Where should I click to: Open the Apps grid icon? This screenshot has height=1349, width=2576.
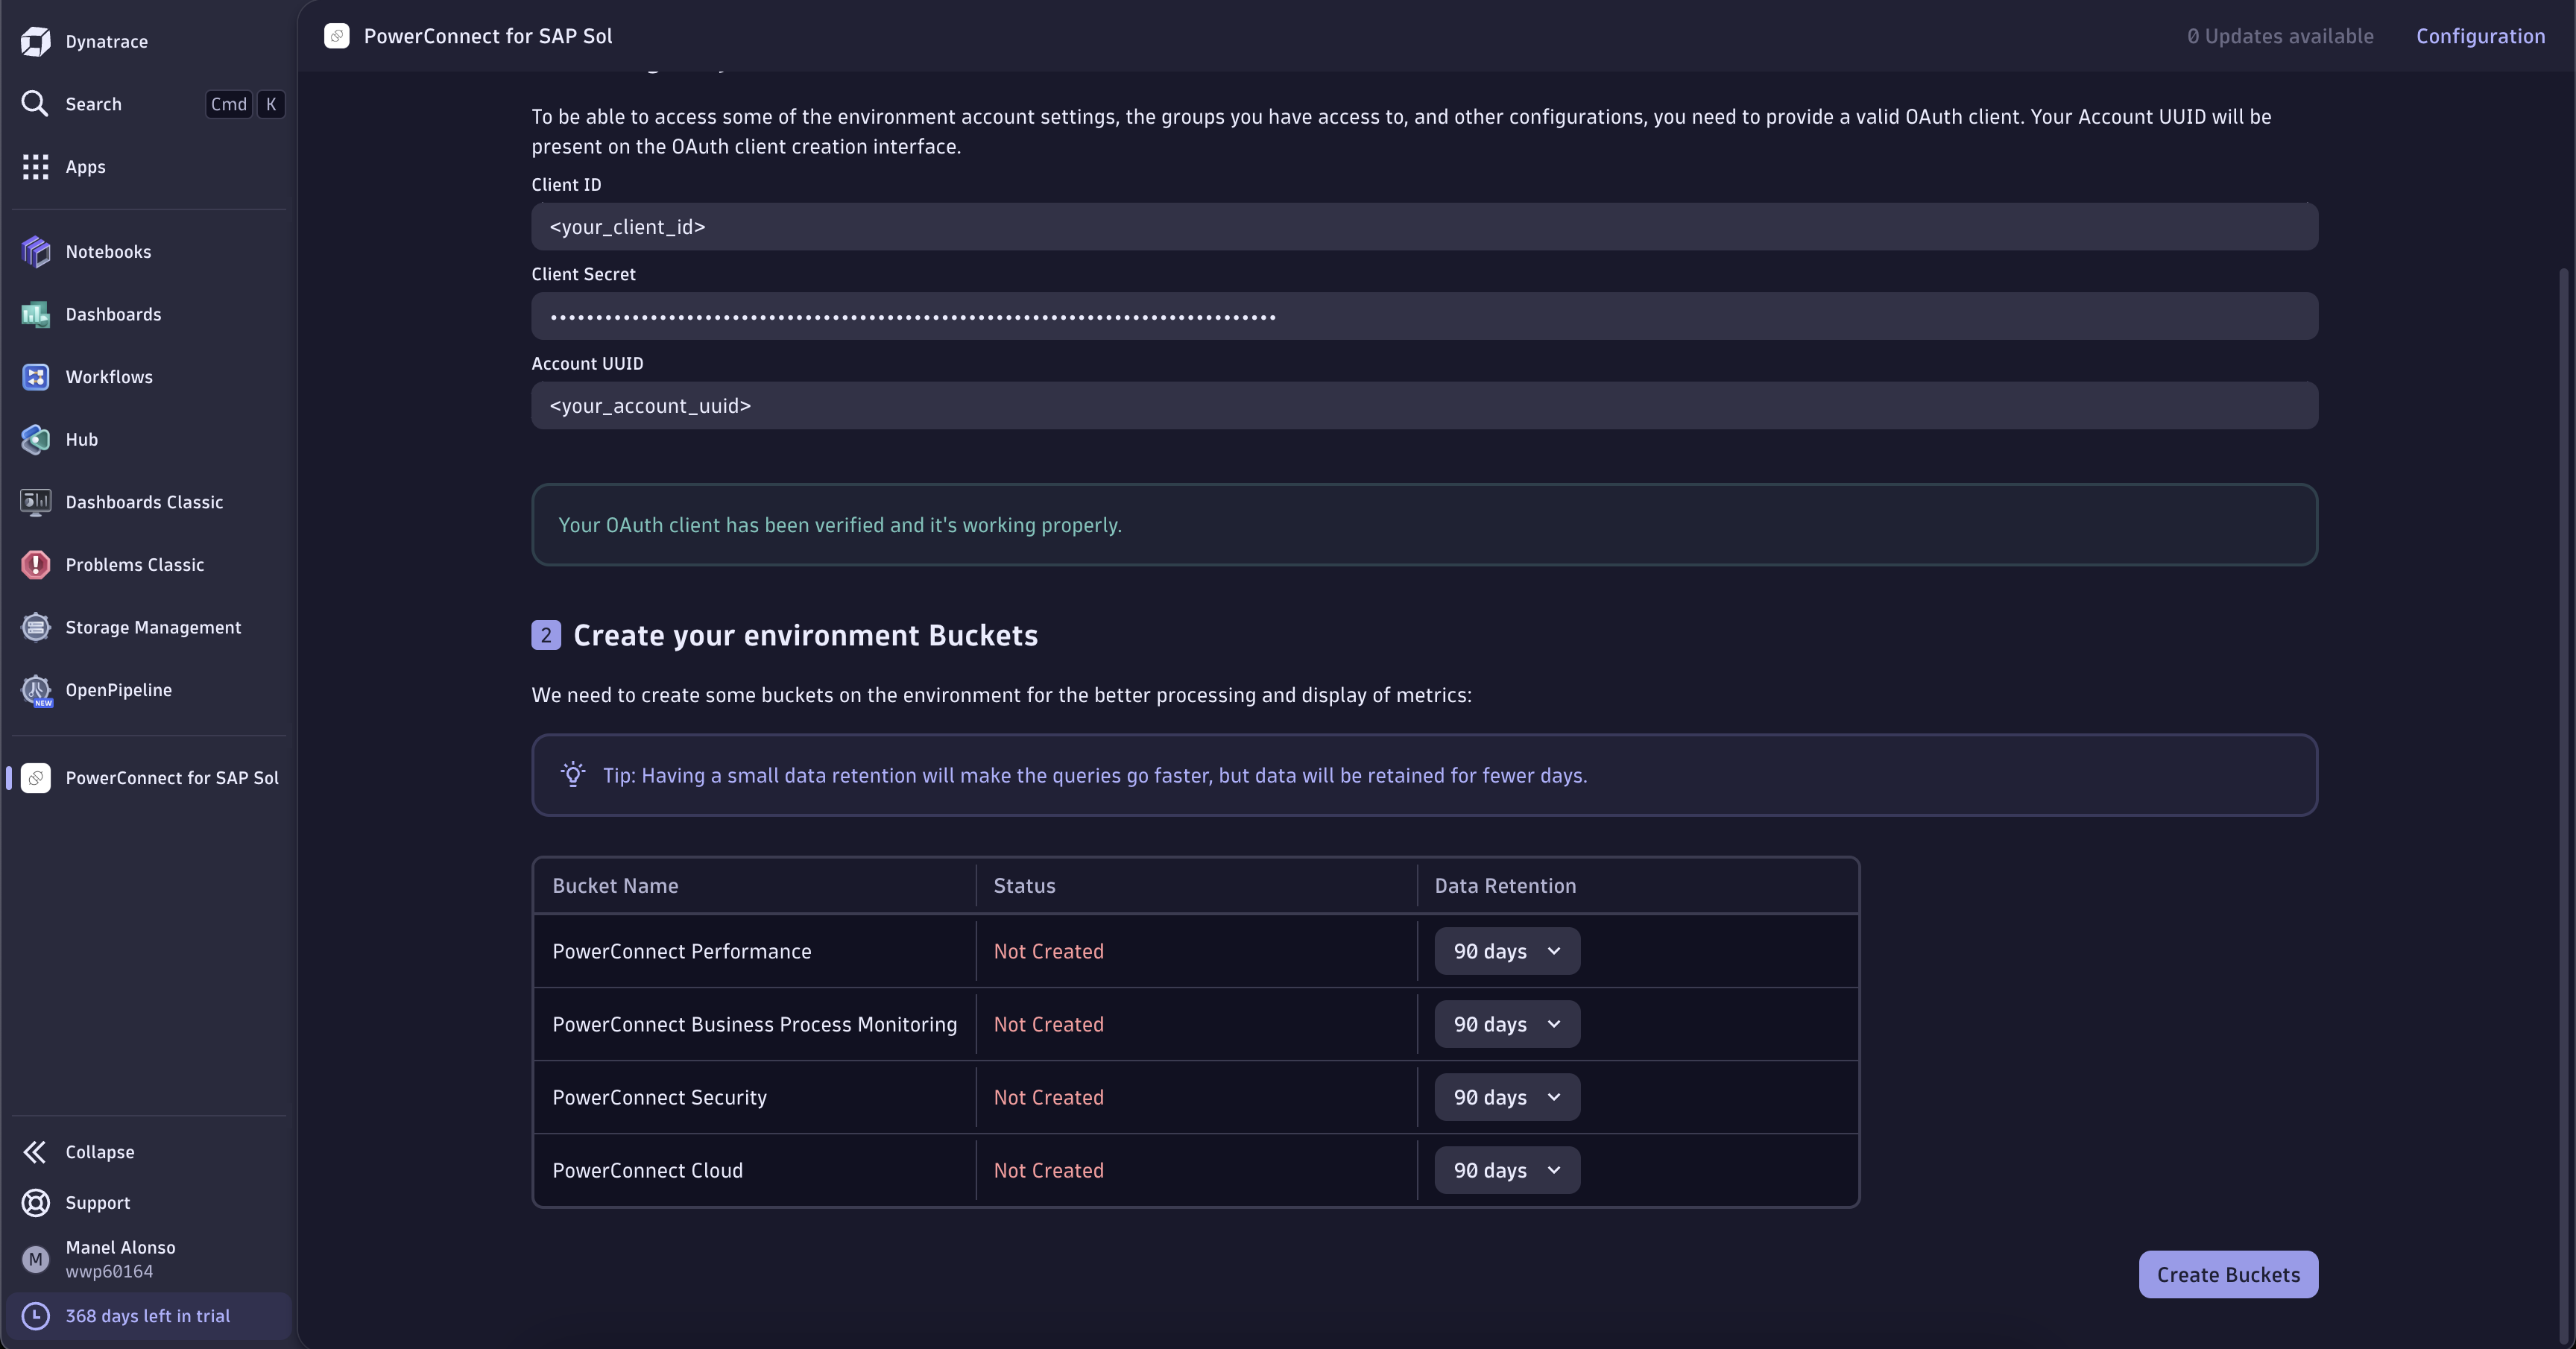point(36,167)
